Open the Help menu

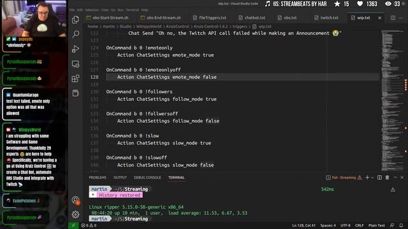coord(145,10)
